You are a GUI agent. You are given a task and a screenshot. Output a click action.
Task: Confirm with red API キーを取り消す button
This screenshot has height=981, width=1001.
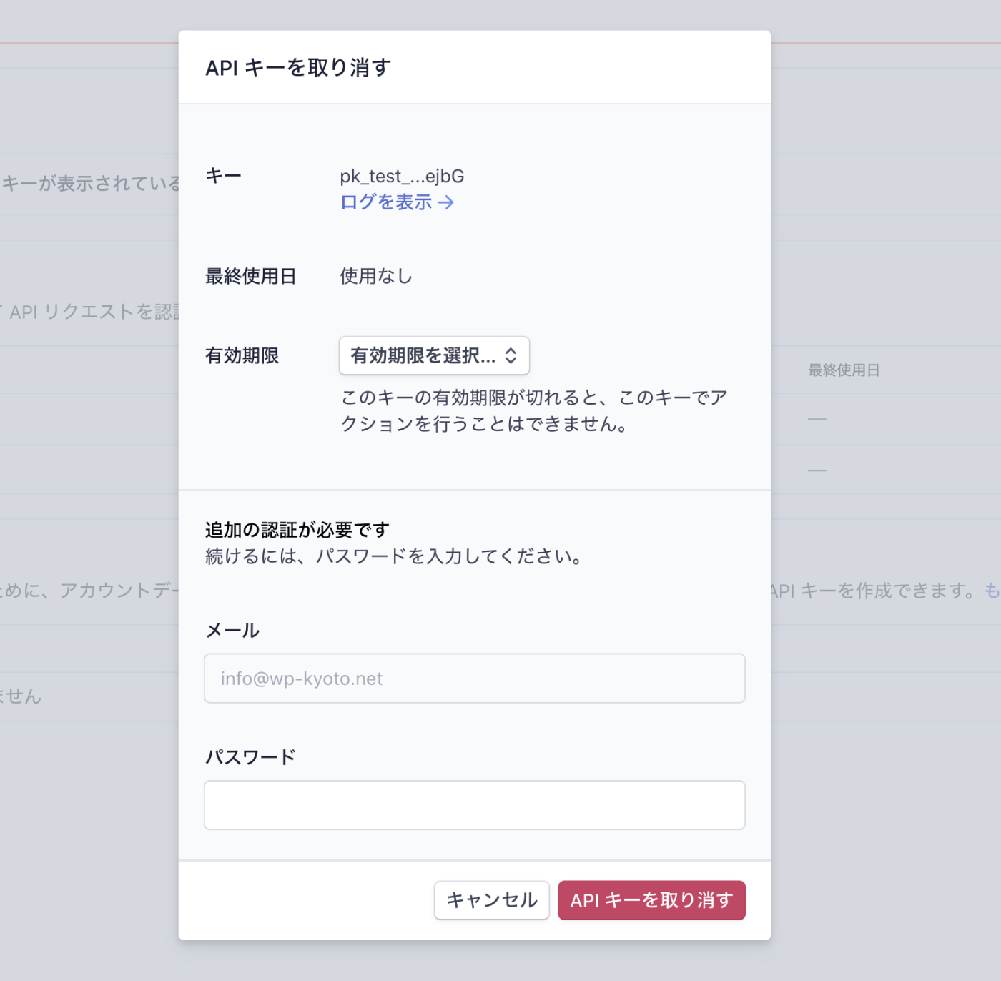(651, 900)
